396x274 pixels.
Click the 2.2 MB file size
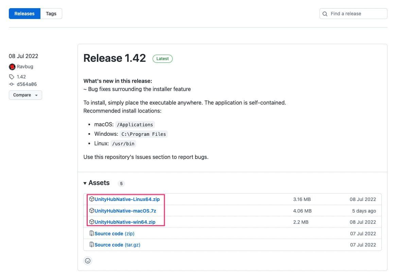(301, 222)
